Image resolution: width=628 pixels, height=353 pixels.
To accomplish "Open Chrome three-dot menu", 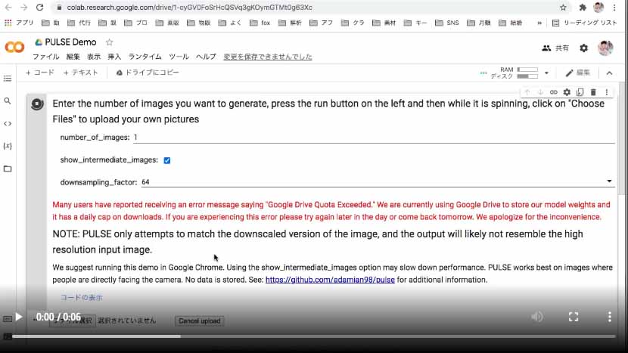I will pyautogui.click(x=614, y=8).
